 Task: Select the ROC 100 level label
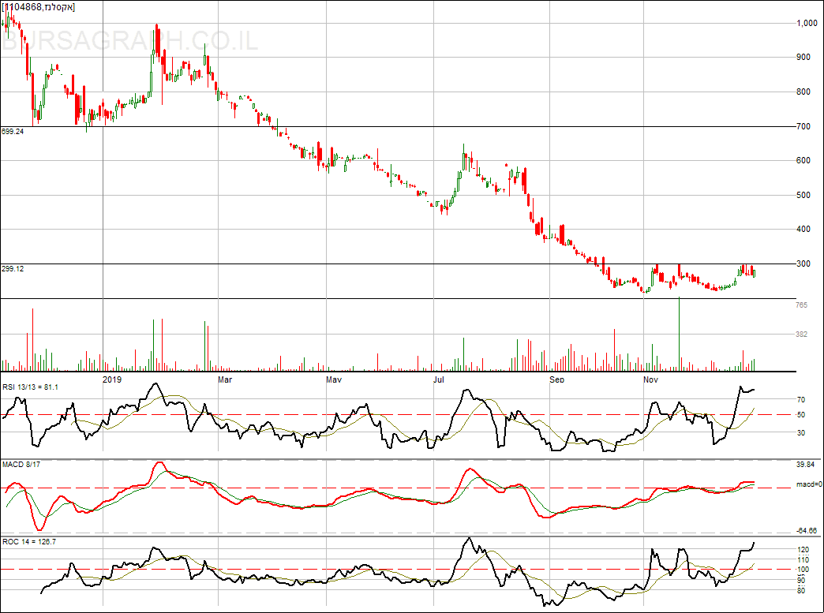(803, 570)
